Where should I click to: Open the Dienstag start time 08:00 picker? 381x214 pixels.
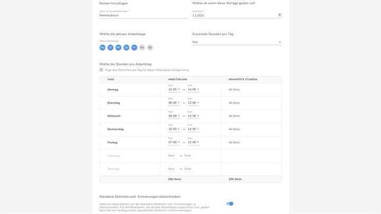coord(172,103)
